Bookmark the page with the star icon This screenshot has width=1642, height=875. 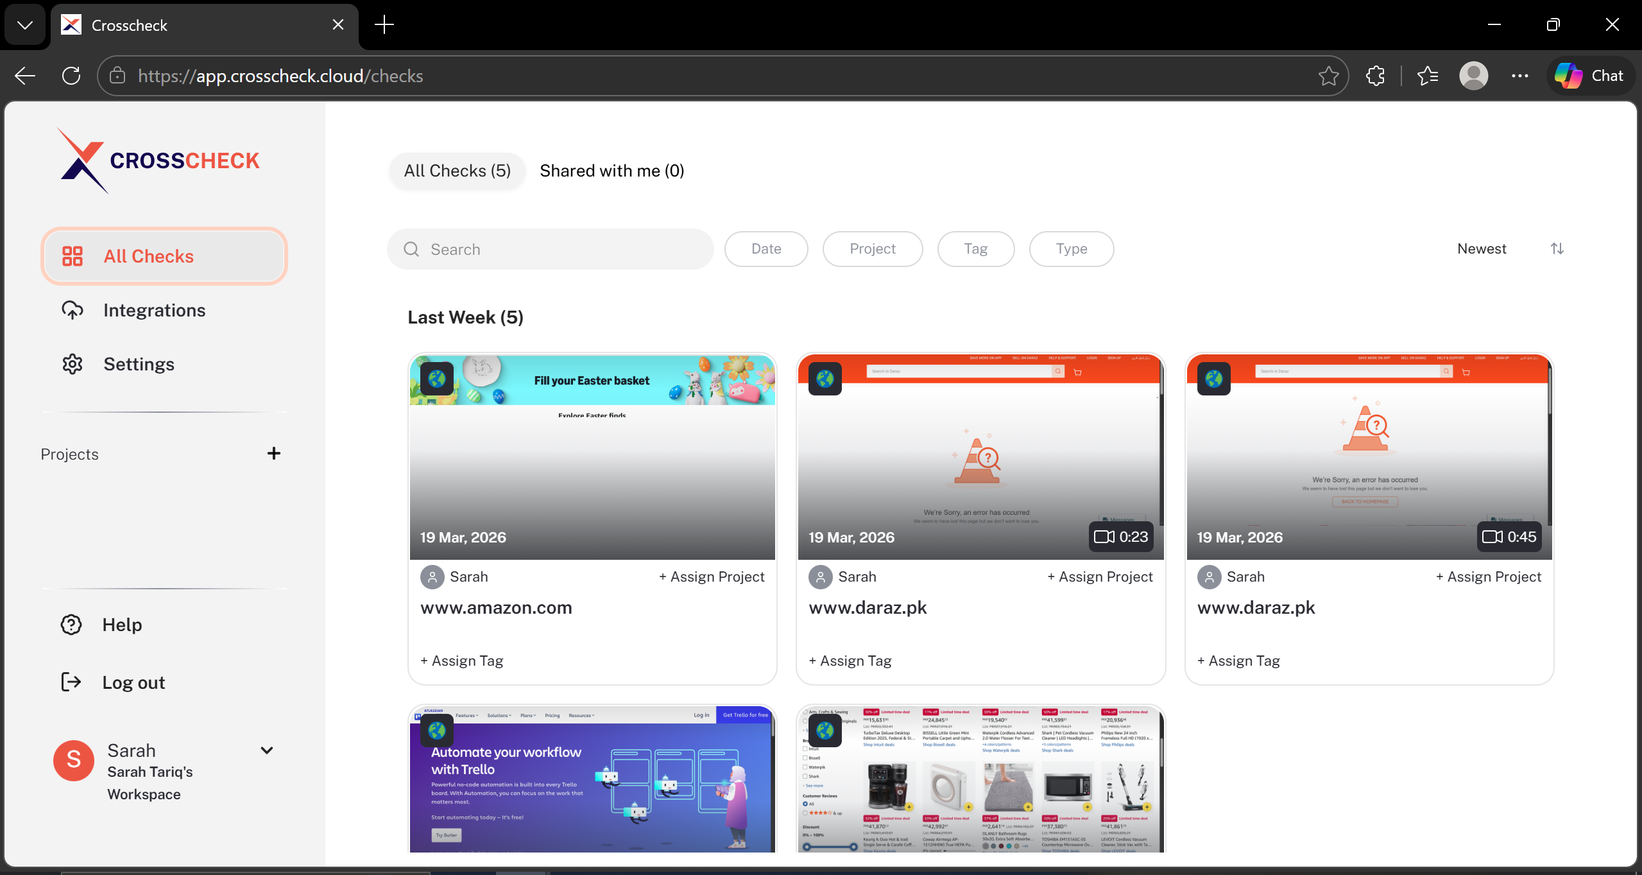coord(1328,76)
